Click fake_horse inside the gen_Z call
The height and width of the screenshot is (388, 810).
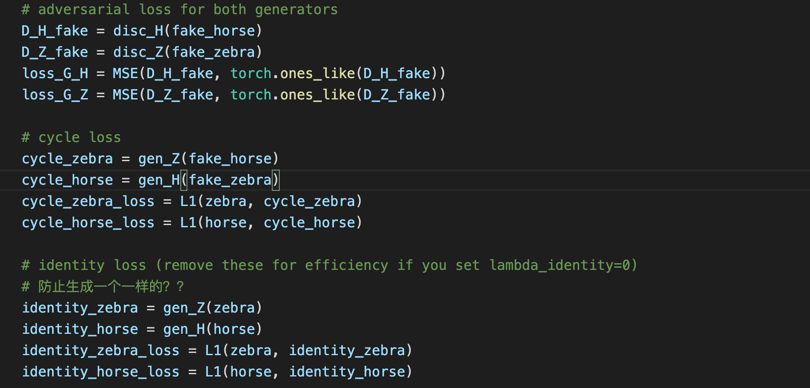click(x=230, y=158)
